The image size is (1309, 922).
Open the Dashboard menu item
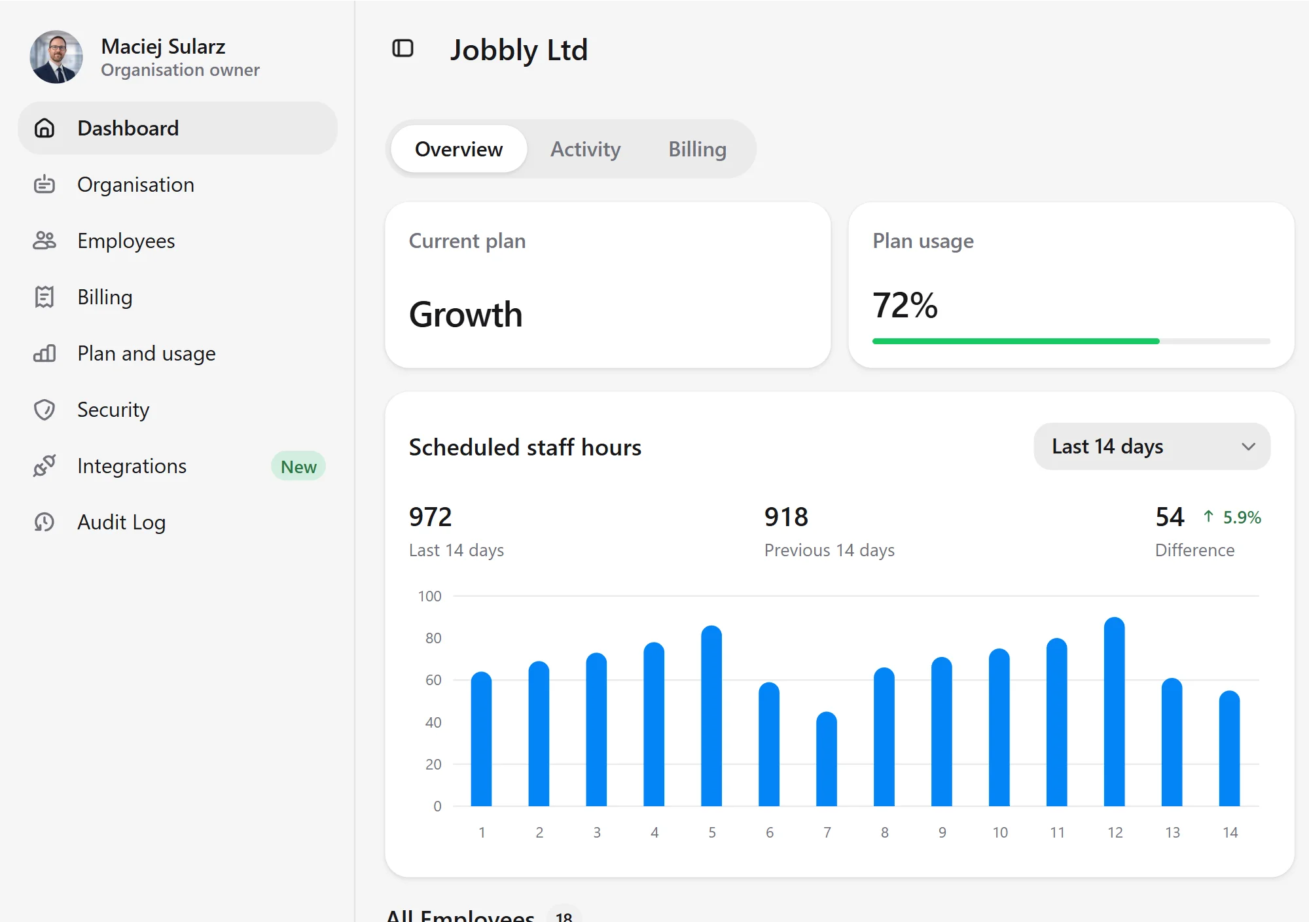click(x=178, y=128)
